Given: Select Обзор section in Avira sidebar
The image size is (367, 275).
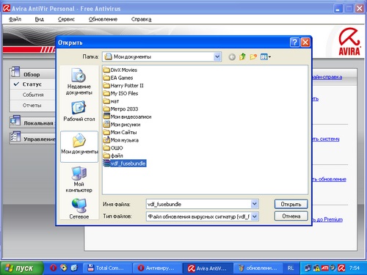Looking at the screenshot, I should (32, 74).
